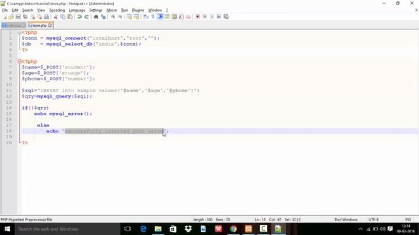
Task: Open the Document Map icon
Action: click(x=174, y=17)
